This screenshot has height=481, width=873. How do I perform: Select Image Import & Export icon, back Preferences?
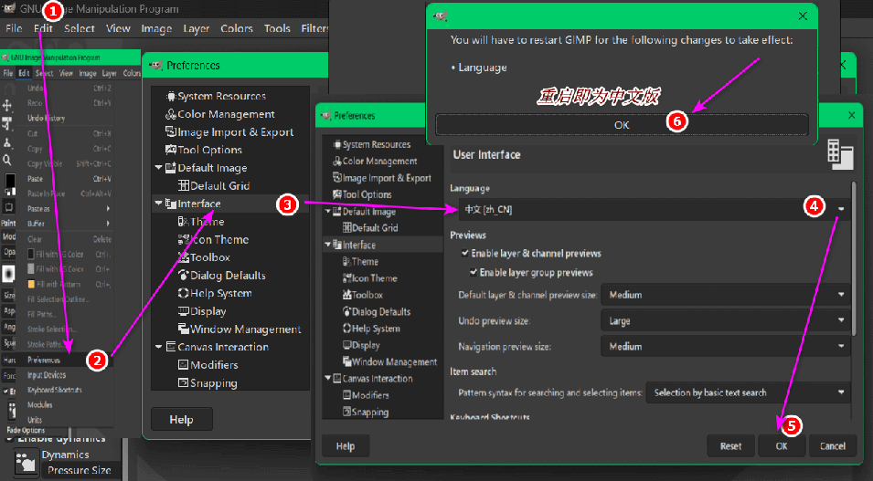click(171, 131)
